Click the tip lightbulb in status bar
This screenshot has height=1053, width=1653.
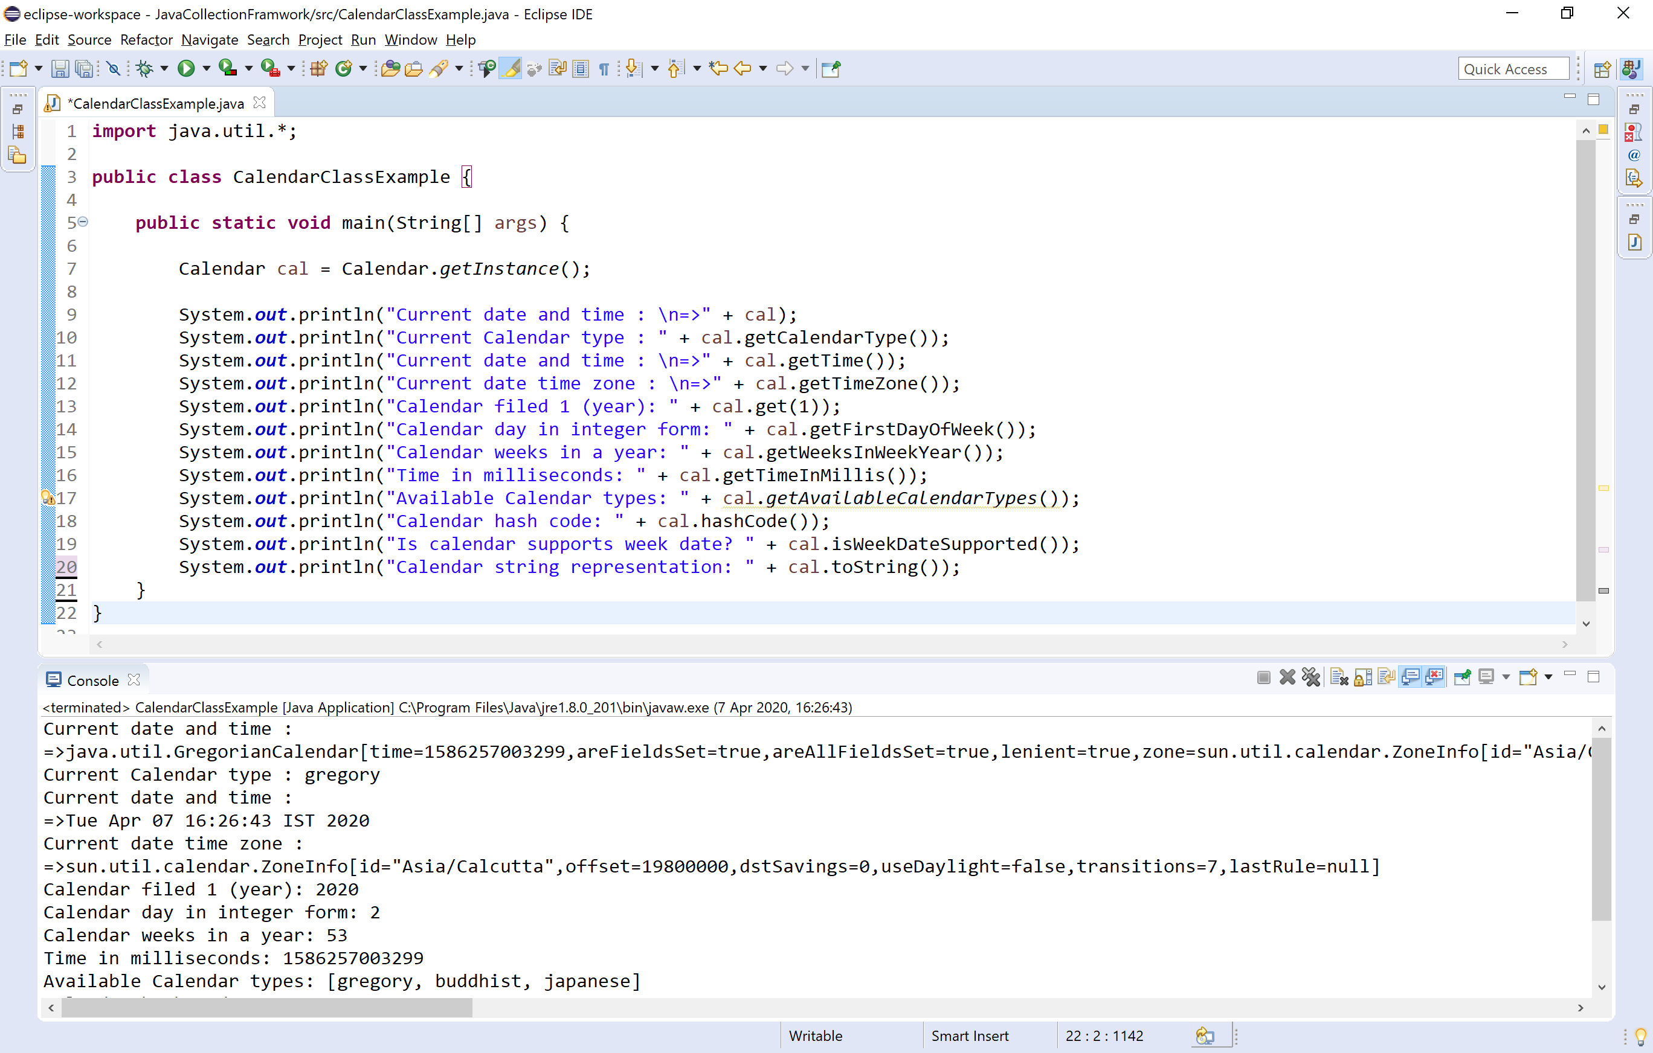[1641, 1036]
